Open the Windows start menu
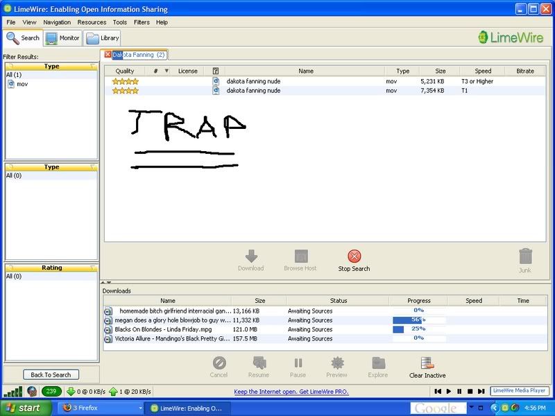 (26, 408)
